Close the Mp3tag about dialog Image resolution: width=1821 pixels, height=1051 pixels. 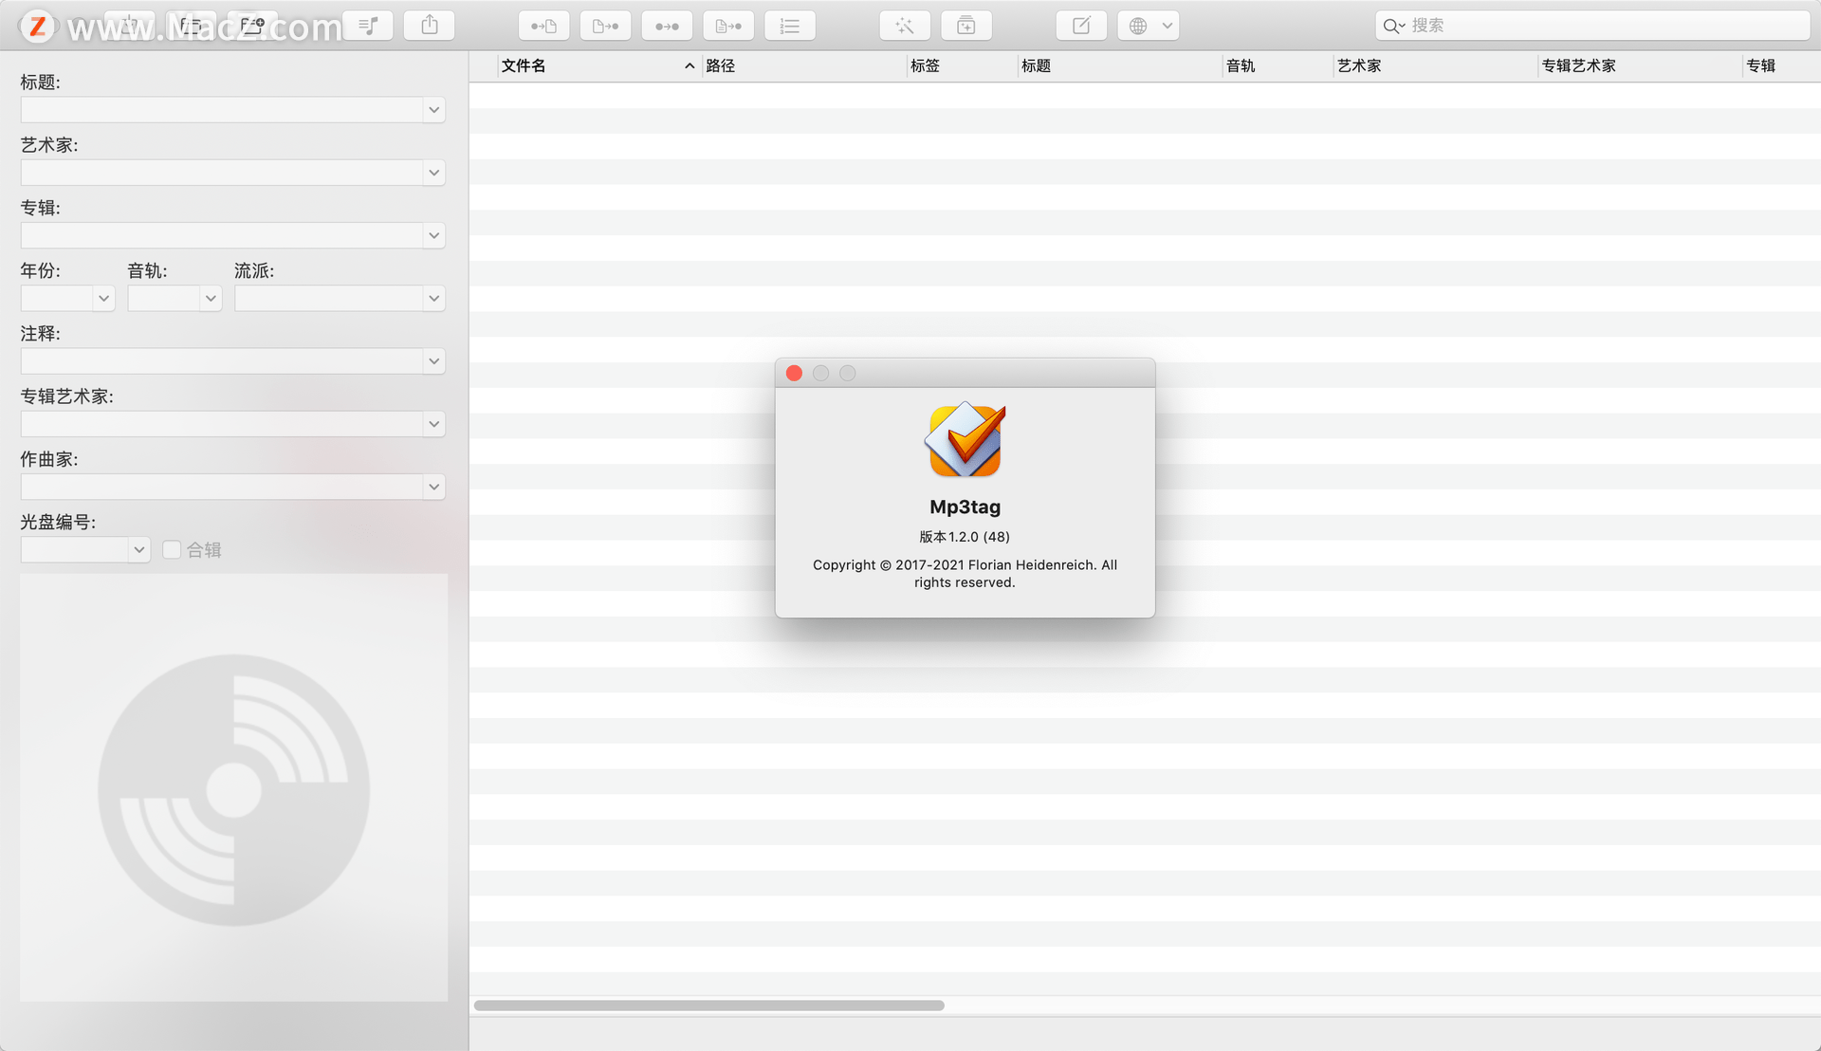(x=795, y=374)
